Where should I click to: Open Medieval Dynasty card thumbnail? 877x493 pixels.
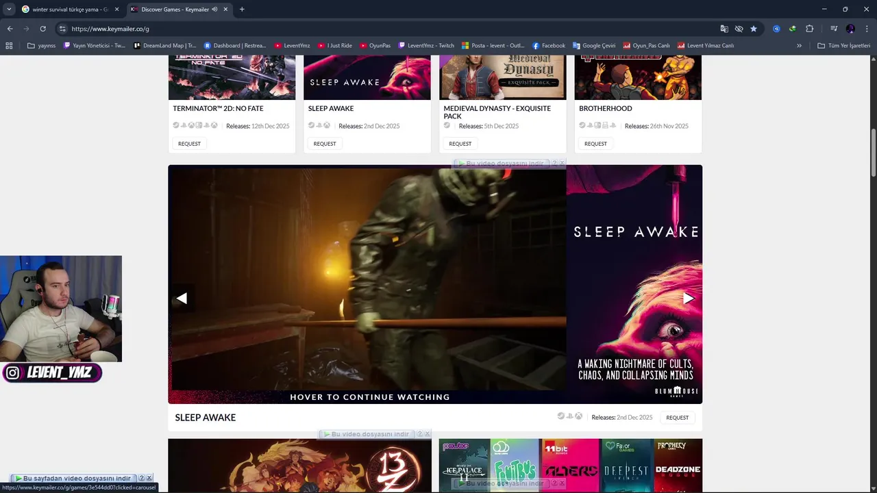coord(503,77)
